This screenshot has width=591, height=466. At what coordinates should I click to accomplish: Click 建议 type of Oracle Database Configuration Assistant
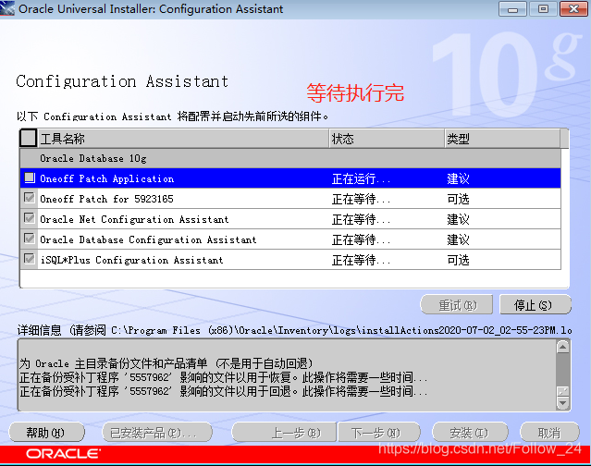pos(458,239)
